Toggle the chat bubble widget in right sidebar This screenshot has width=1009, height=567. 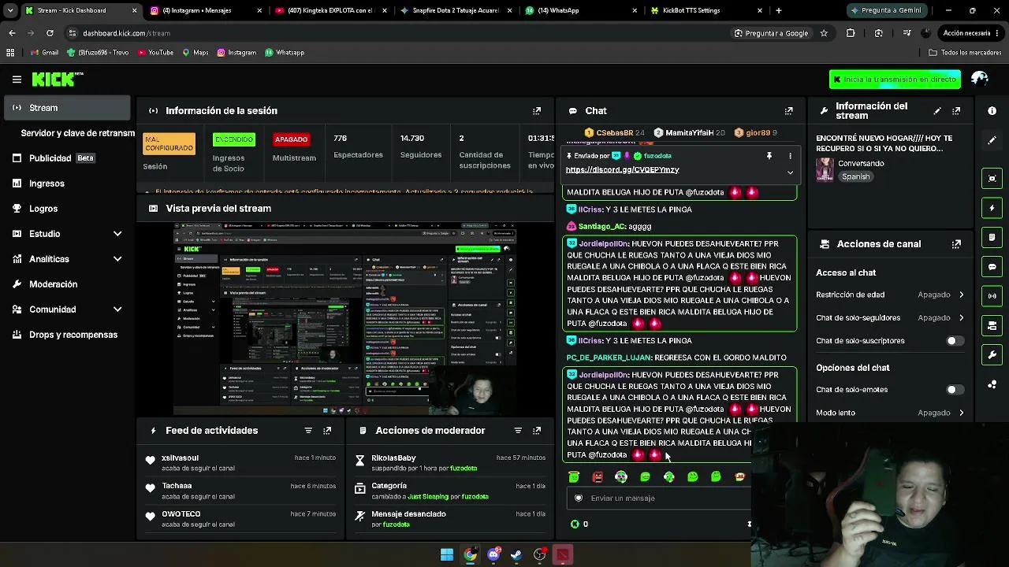pyautogui.click(x=992, y=267)
